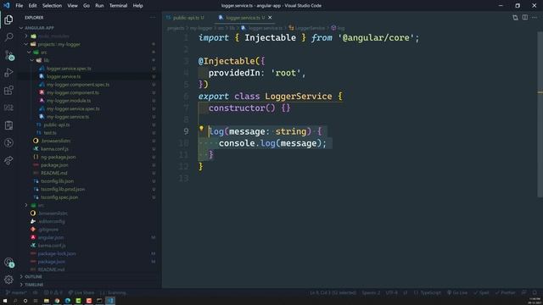The image size is (543, 305).
Task: Open Explorer panel More Actions ellipsis
Action: coord(153,17)
